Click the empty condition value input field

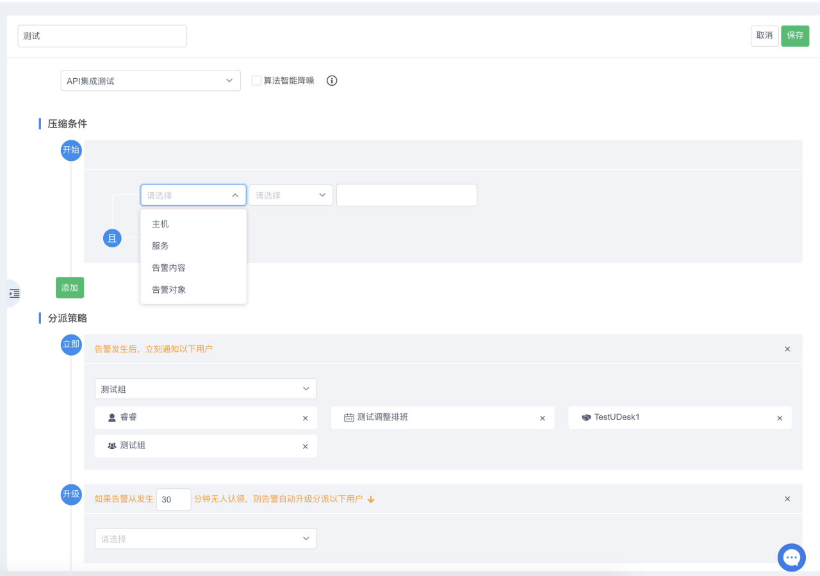tap(407, 195)
